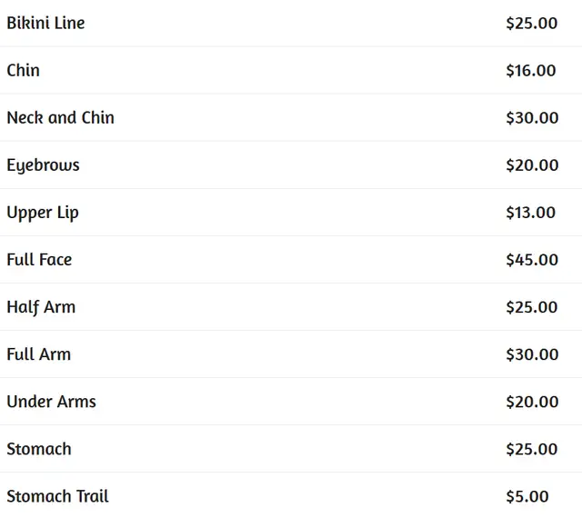This screenshot has height=518, width=582.
Task: Click the $5.00 Stomach Trail price
Action: tap(527, 496)
